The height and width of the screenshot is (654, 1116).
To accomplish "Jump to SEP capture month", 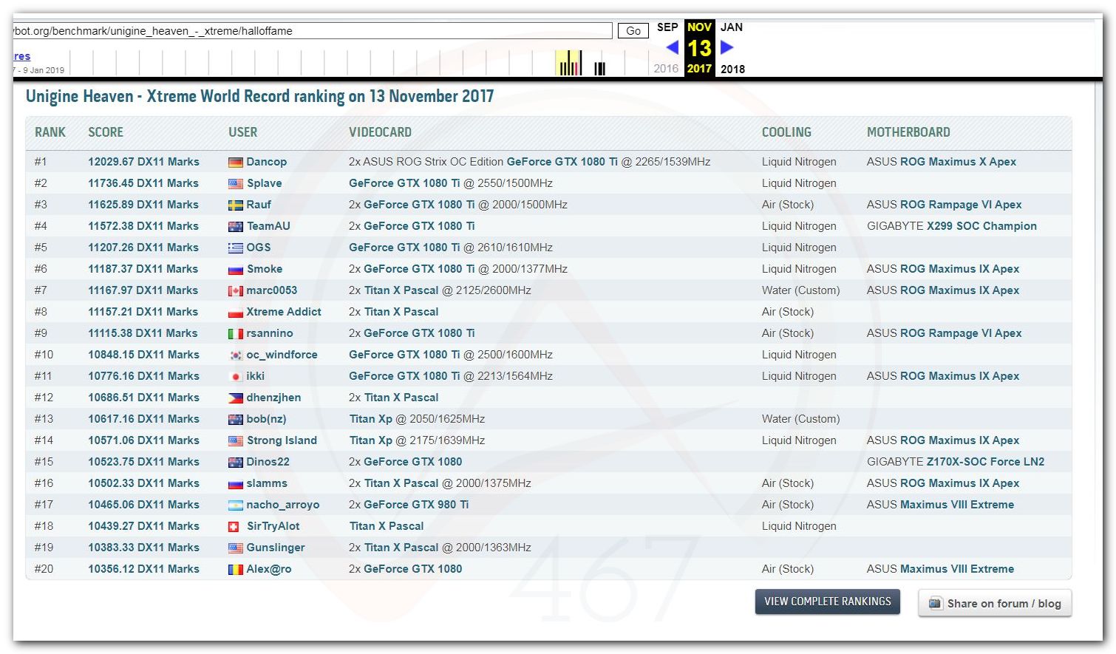I will (x=667, y=27).
